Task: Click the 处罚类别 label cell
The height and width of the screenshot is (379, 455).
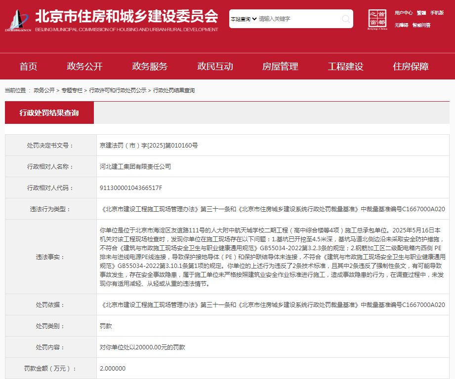Action: click(51, 326)
